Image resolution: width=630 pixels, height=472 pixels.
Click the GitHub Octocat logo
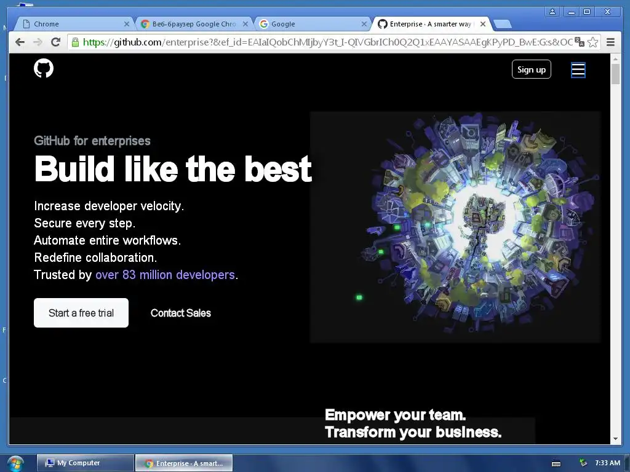point(44,68)
